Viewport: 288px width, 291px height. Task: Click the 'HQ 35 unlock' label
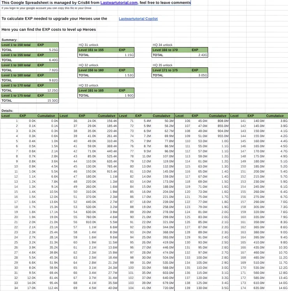[x=163, y=65]
